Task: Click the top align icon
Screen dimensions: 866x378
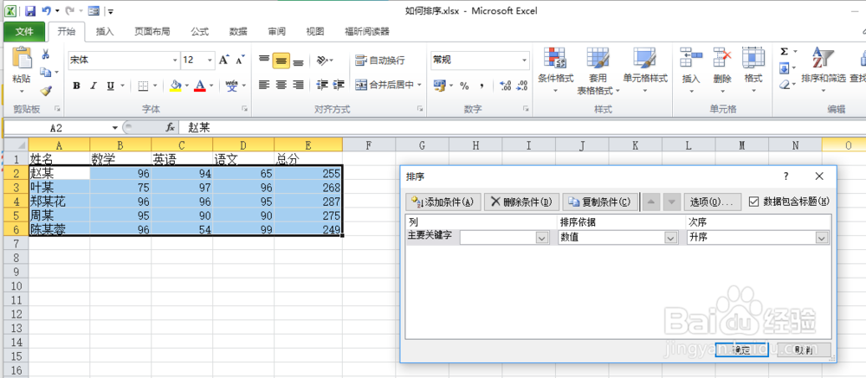Action: point(264,60)
